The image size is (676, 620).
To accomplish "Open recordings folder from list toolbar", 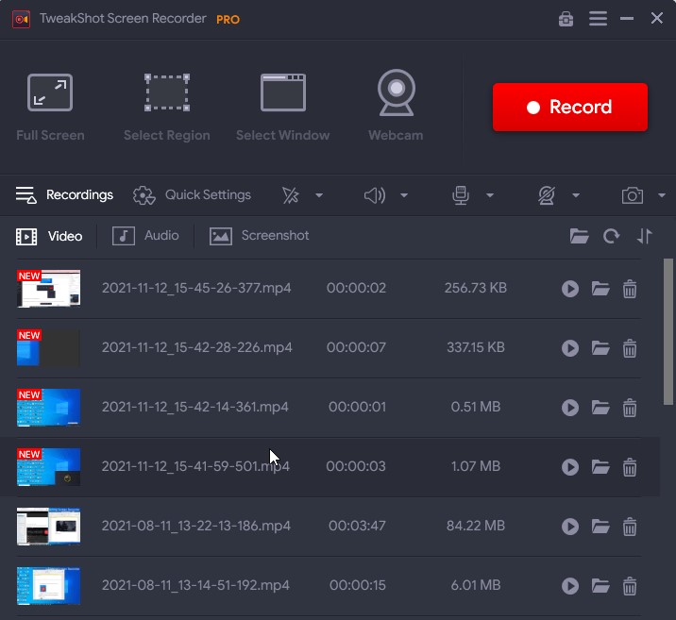I will tap(579, 236).
